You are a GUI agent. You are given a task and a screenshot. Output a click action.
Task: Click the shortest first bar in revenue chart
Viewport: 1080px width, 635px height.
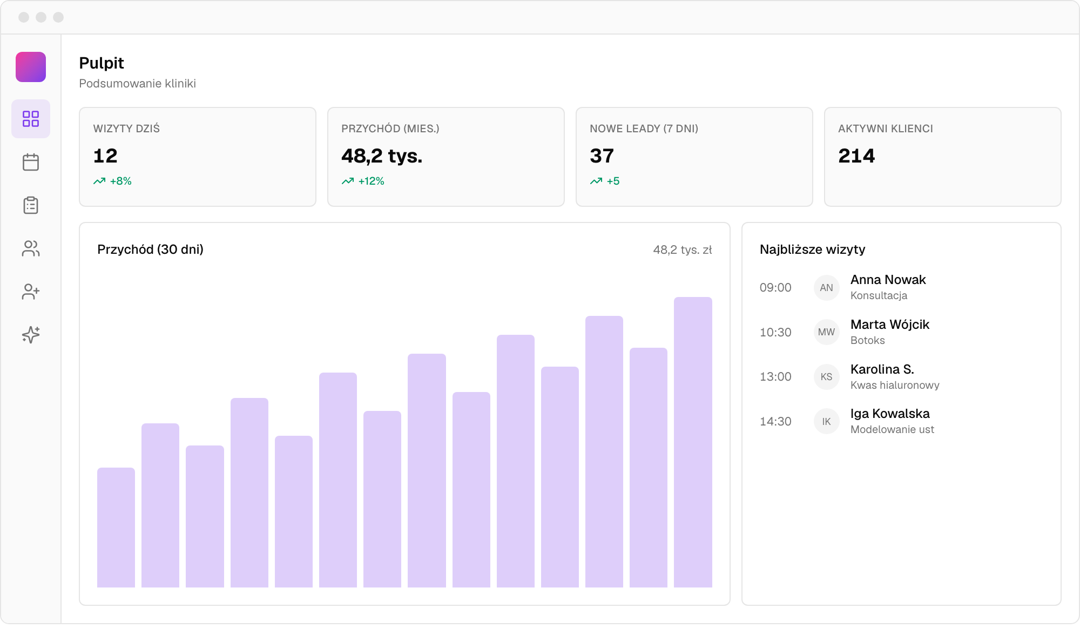point(116,528)
